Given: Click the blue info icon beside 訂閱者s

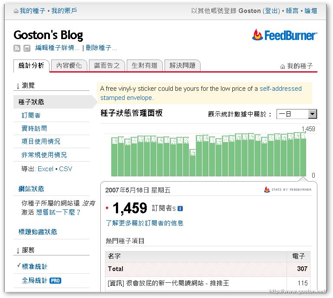Looking at the screenshot, I should click(x=180, y=209).
